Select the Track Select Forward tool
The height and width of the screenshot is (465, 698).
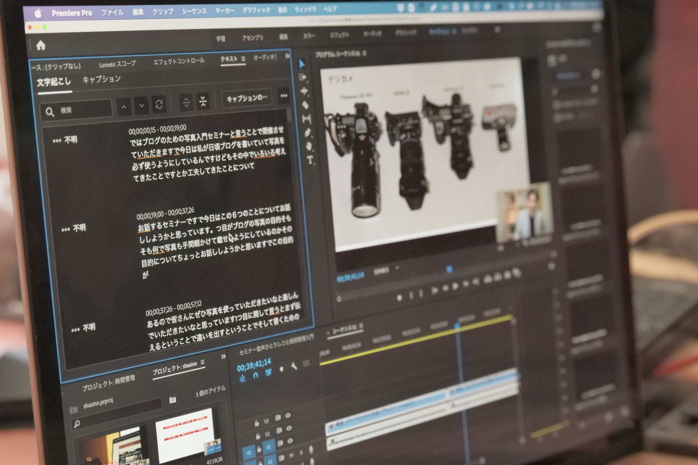(303, 77)
